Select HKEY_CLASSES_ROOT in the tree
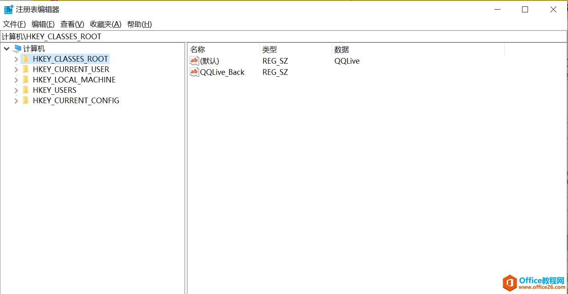 (x=70, y=59)
